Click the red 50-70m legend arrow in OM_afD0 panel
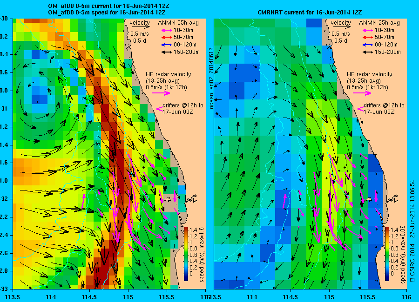 [x=167, y=38]
